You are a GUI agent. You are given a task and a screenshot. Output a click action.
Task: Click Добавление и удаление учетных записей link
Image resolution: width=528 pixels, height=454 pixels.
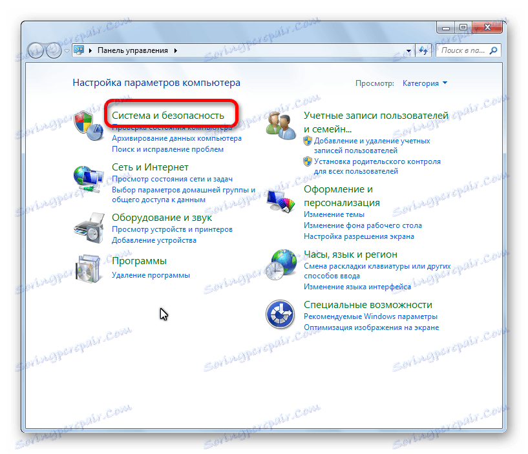click(x=372, y=145)
